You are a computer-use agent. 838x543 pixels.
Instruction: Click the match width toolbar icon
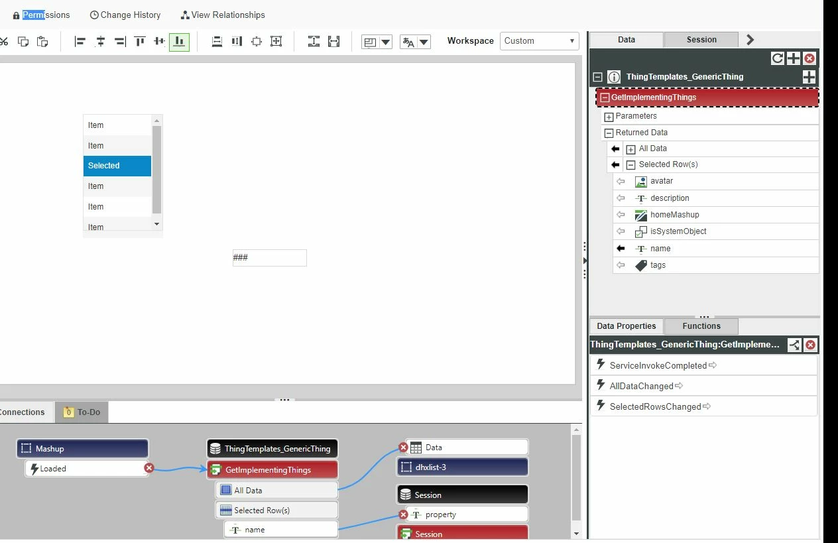point(334,41)
